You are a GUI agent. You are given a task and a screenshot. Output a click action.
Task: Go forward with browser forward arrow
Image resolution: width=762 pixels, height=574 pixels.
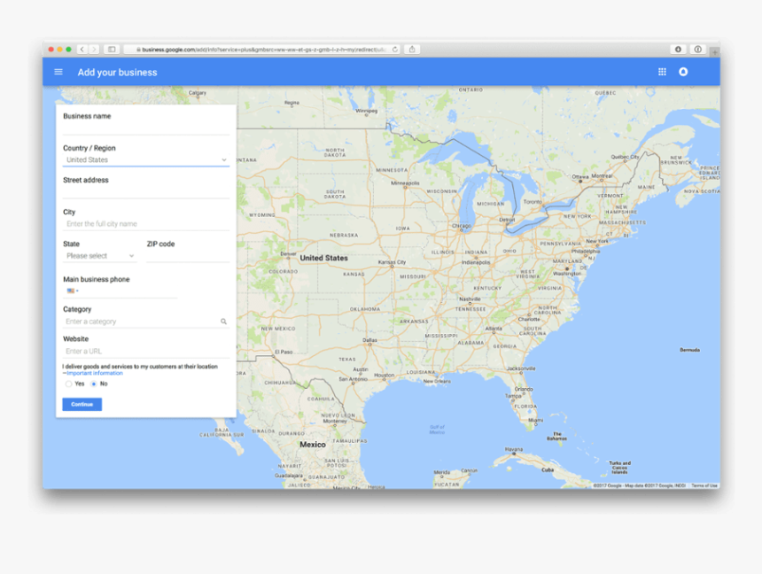94,49
